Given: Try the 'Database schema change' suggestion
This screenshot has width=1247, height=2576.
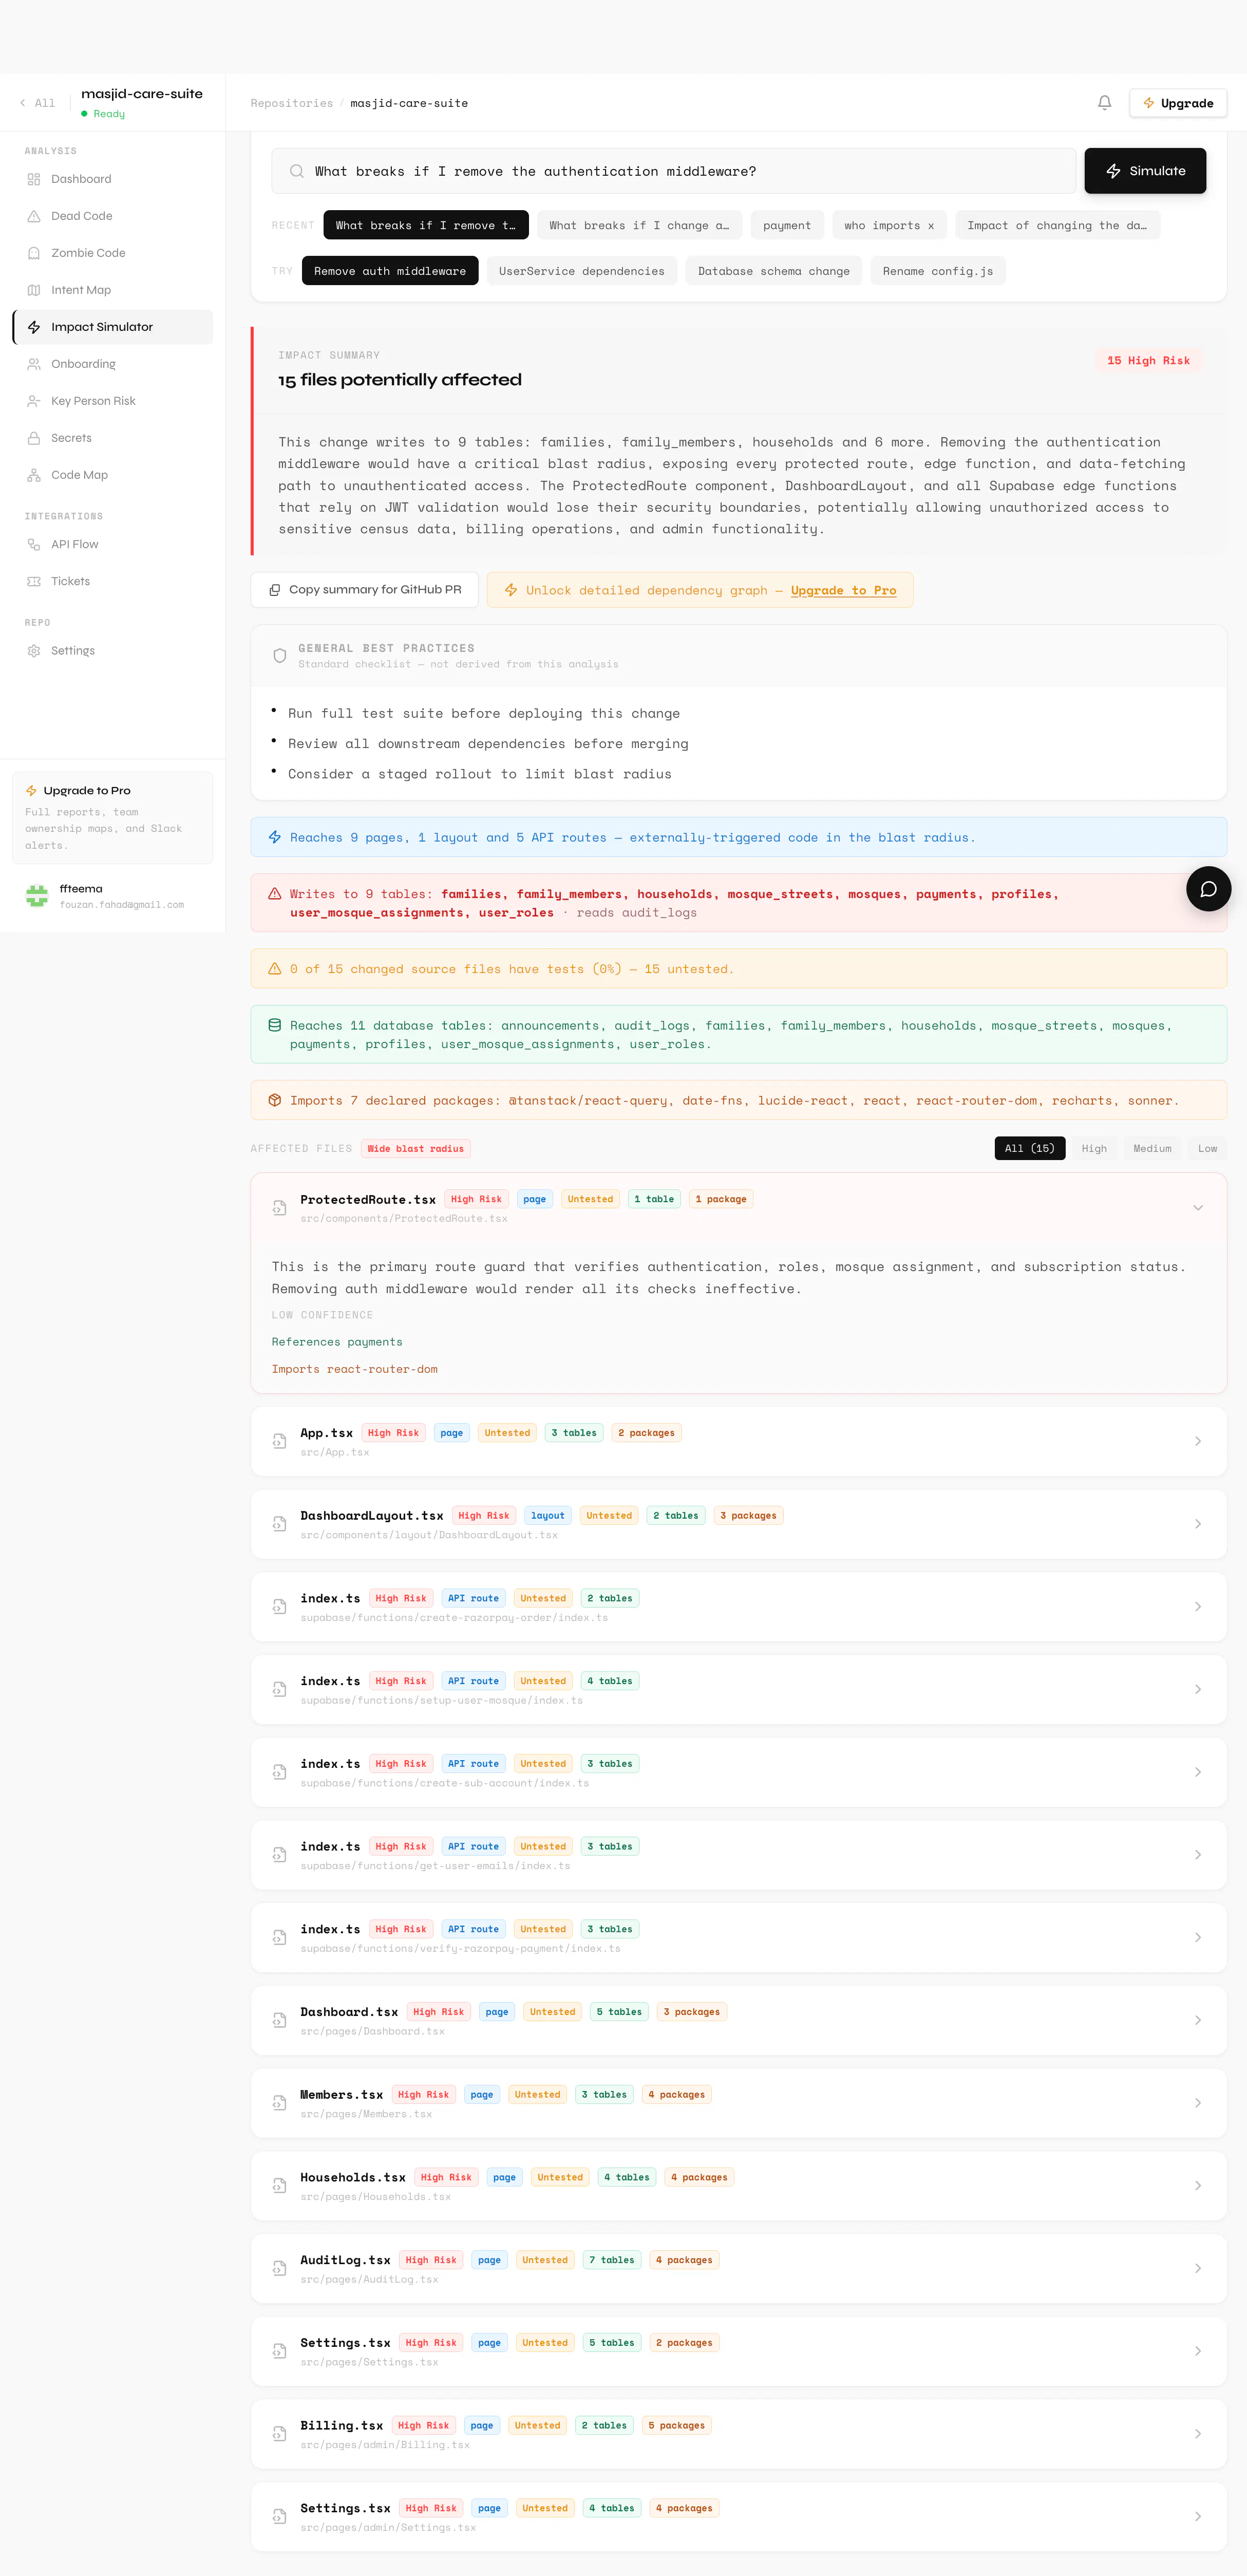Looking at the screenshot, I should pyautogui.click(x=774, y=271).
